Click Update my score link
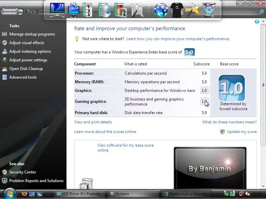Screen dimensions: 266x199 pyautogui.click(x=242, y=132)
